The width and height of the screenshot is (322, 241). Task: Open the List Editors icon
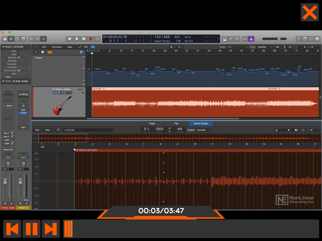[x=299, y=39]
